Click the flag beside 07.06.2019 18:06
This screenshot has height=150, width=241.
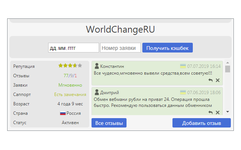(x=183, y=93)
